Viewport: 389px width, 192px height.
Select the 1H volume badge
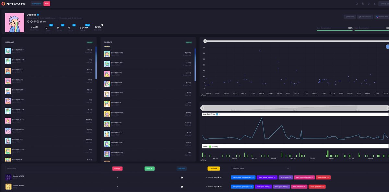coord(63,25)
